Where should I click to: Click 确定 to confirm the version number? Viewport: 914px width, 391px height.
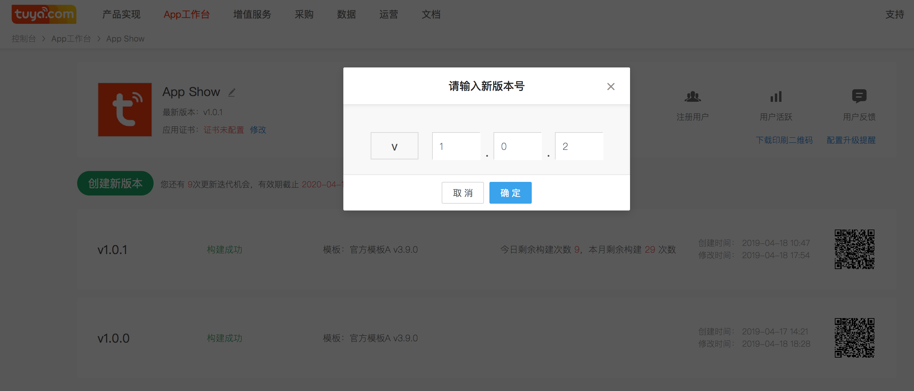pyautogui.click(x=510, y=193)
